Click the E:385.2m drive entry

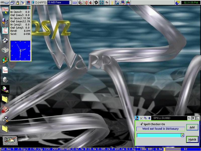104,149
